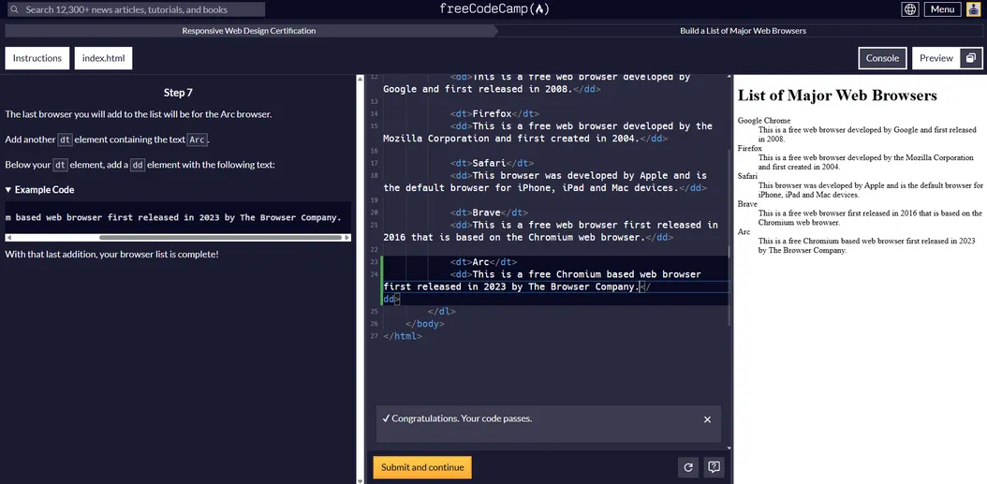Image resolution: width=987 pixels, height=484 pixels.
Task: Pop out preview in new window icon
Action: pos(971,58)
